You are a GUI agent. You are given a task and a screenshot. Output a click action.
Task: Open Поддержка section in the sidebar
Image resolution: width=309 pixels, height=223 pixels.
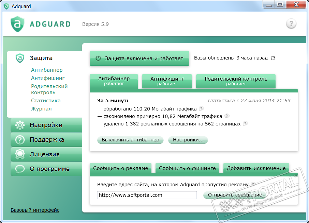47,140
